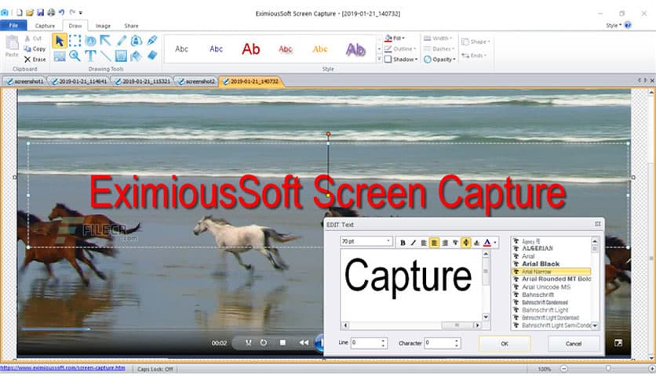This screenshot has height=379, width=656.
Task: Set right text alignment in Edit Text
Action: 445,243
